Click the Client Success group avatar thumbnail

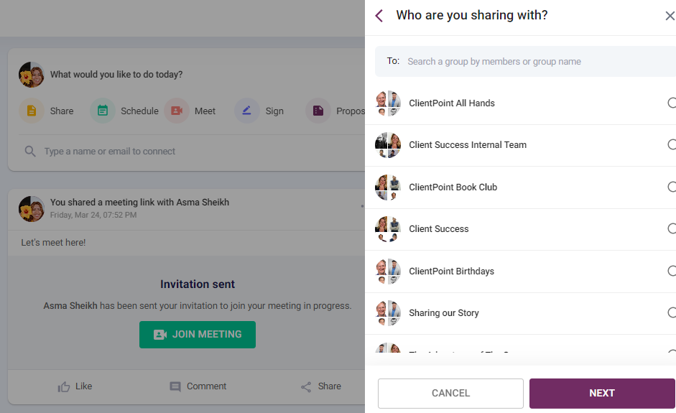[x=388, y=229]
